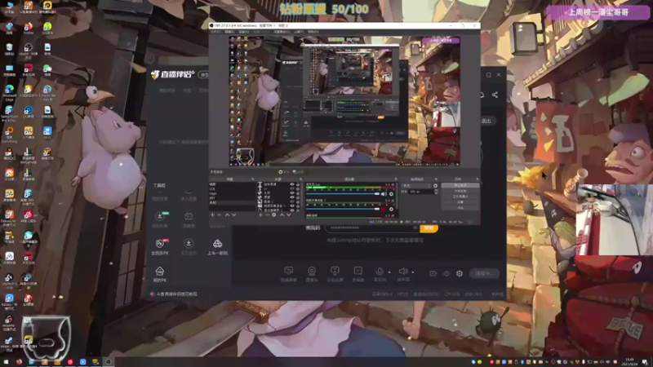Open 斗鱼直播伴侣使用教程 tutorial link
653x367 pixels.
(176, 294)
